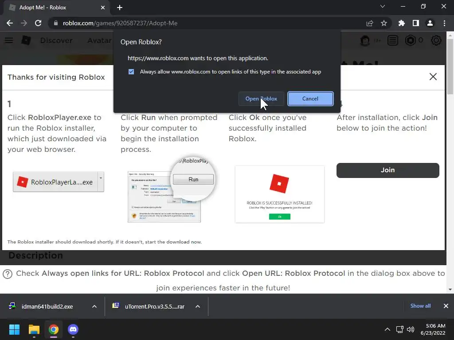Image resolution: width=454 pixels, height=340 pixels.
Task: Click the Thanks for visiting Roblox heading
Action: (56, 77)
